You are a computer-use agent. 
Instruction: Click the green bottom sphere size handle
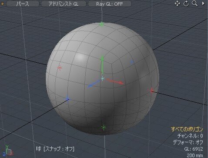click(104, 128)
